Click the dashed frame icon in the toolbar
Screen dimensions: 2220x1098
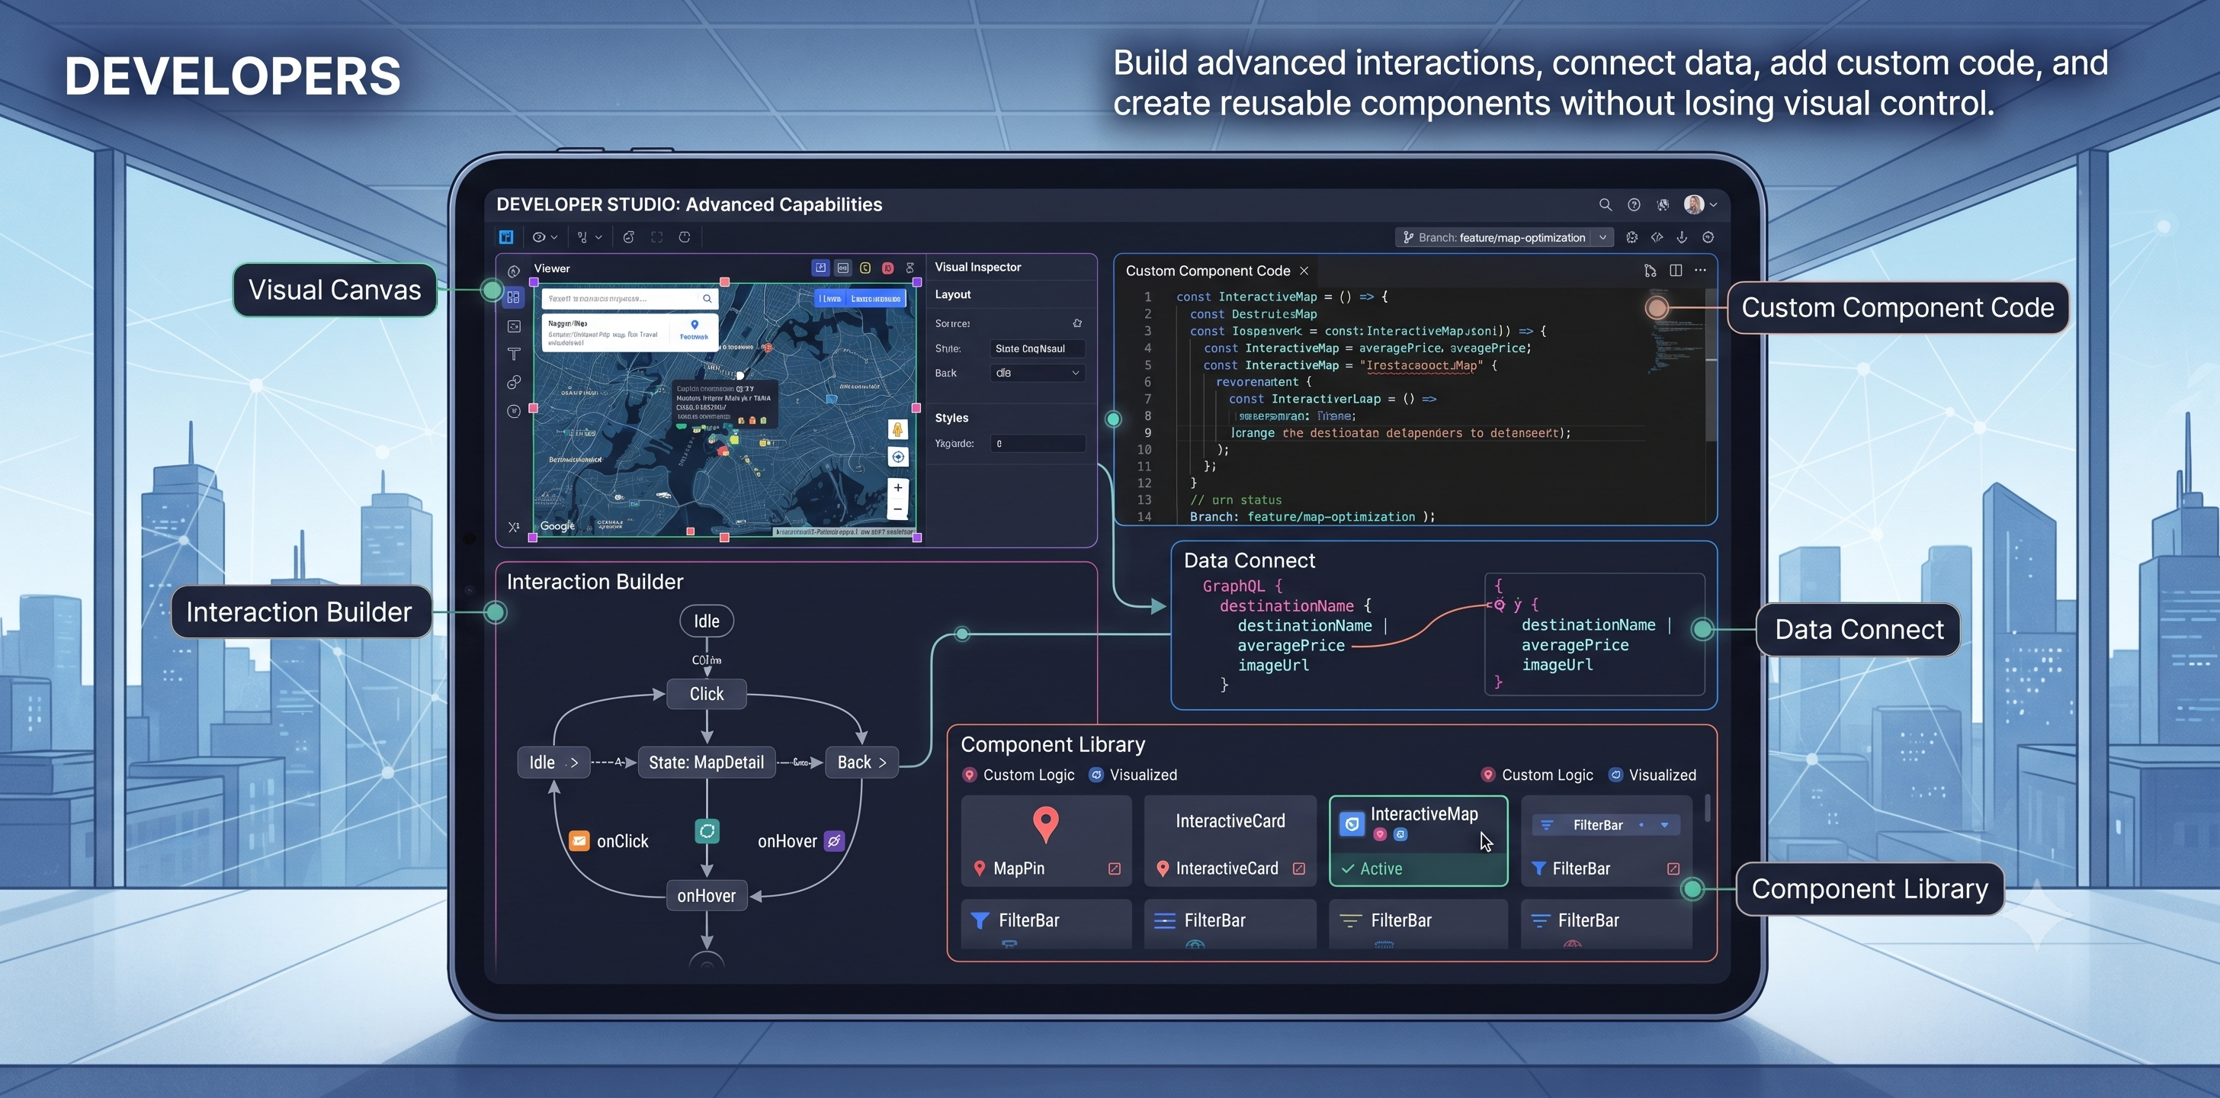656,237
